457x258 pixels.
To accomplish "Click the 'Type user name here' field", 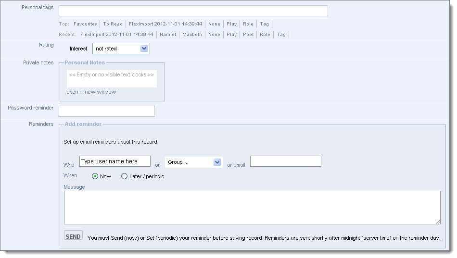I will pyautogui.click(x=114, y=161).
